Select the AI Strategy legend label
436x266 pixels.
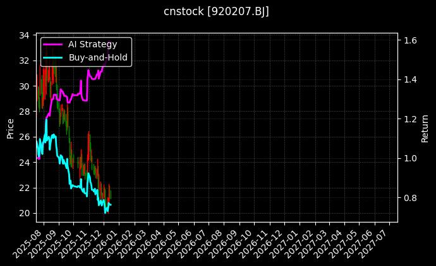click(92, 44)
